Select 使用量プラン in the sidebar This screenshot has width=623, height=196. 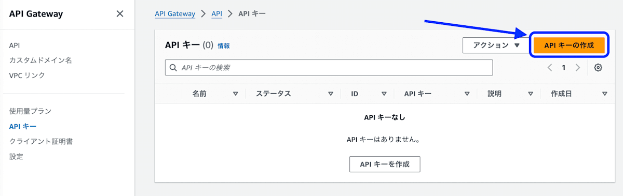[x=30, y=111]
